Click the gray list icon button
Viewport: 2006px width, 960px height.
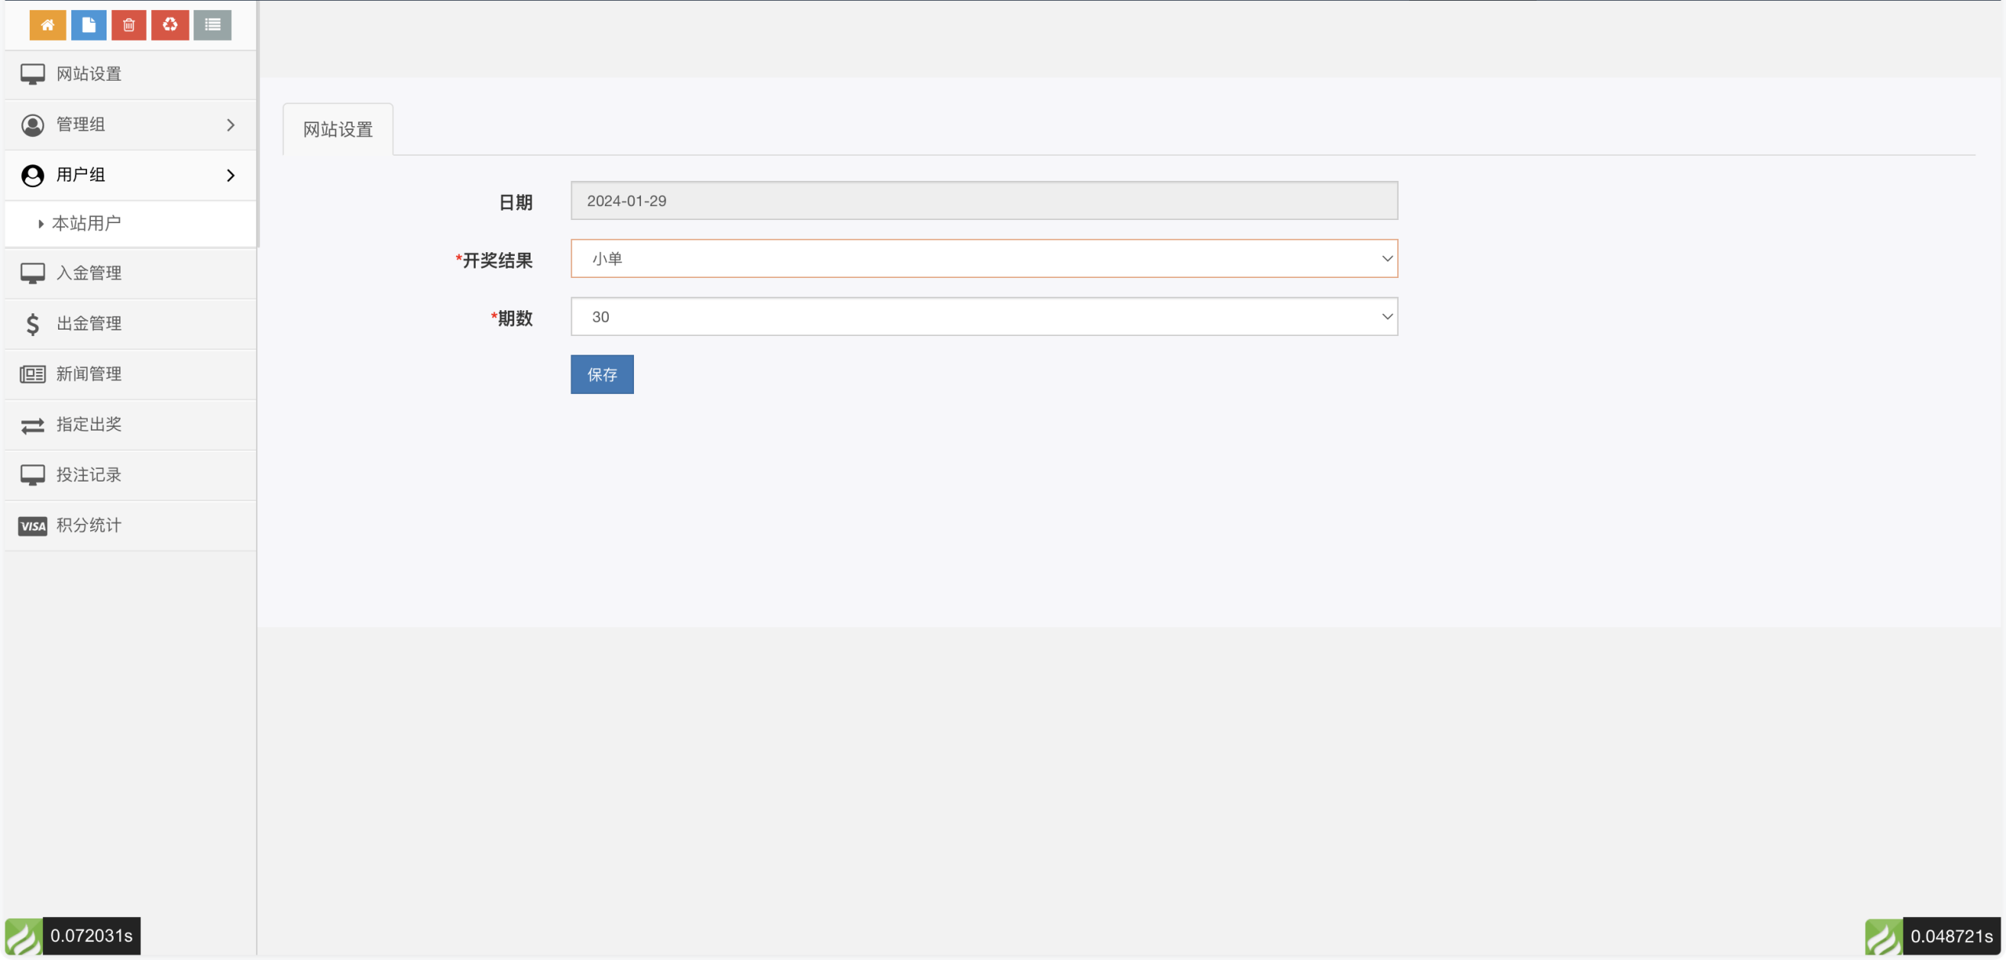pyautogui.click(x=212, y=25)
